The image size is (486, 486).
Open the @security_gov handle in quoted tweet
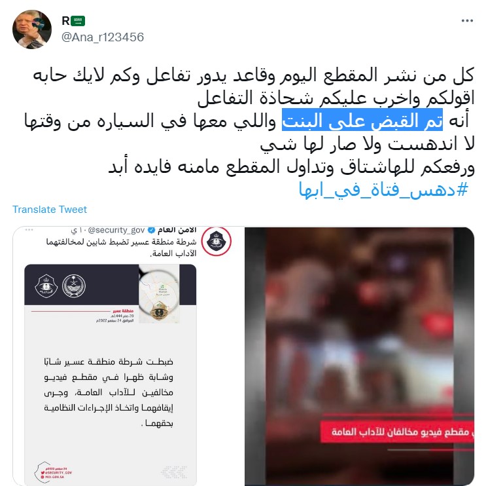(x=116, y=231)
